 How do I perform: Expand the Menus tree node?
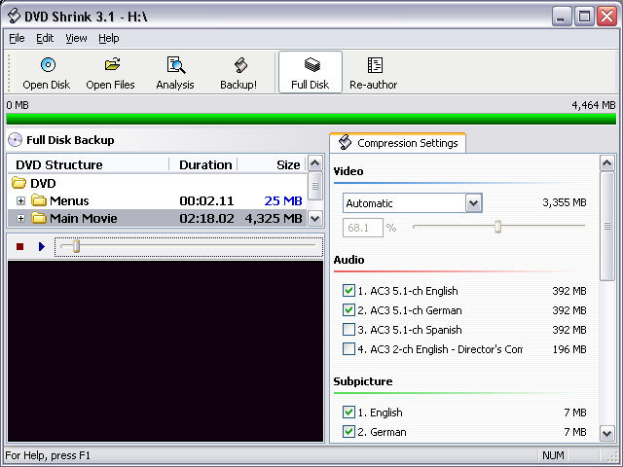20,201
